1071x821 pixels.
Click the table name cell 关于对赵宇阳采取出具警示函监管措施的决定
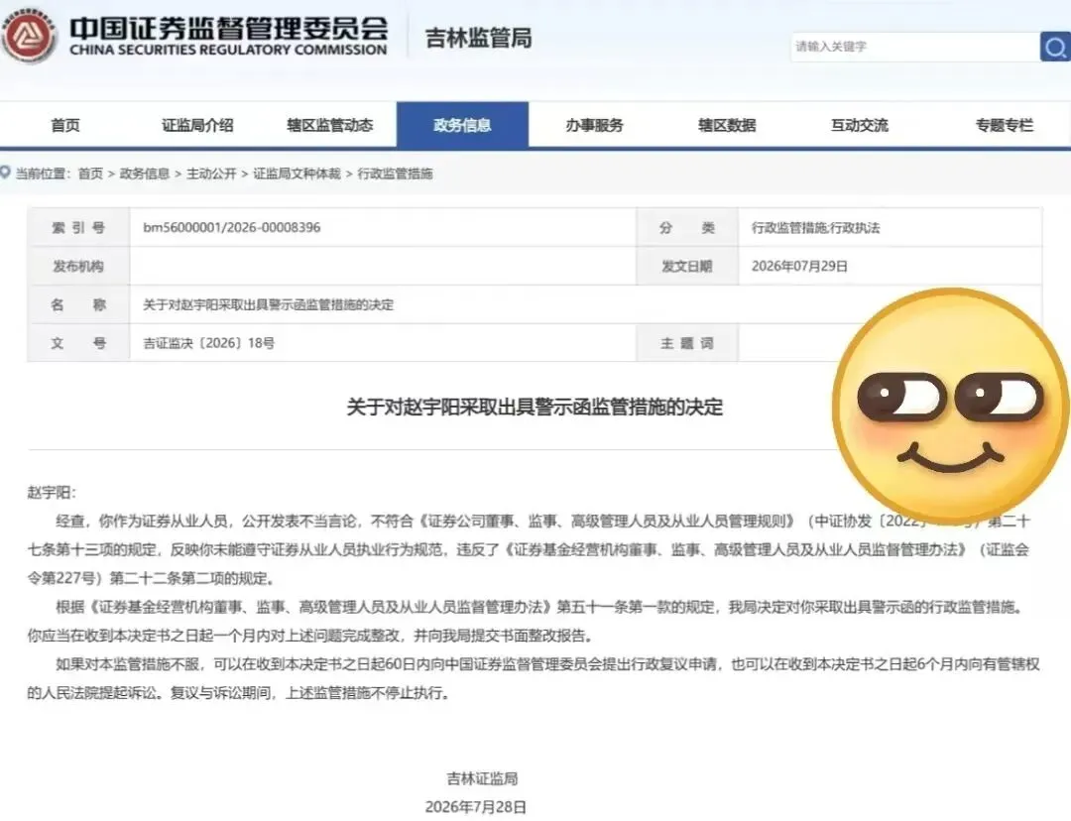point(268,304)
